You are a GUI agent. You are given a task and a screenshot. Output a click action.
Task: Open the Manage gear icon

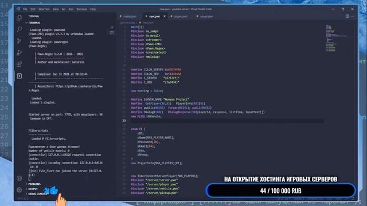pos(19,190)
